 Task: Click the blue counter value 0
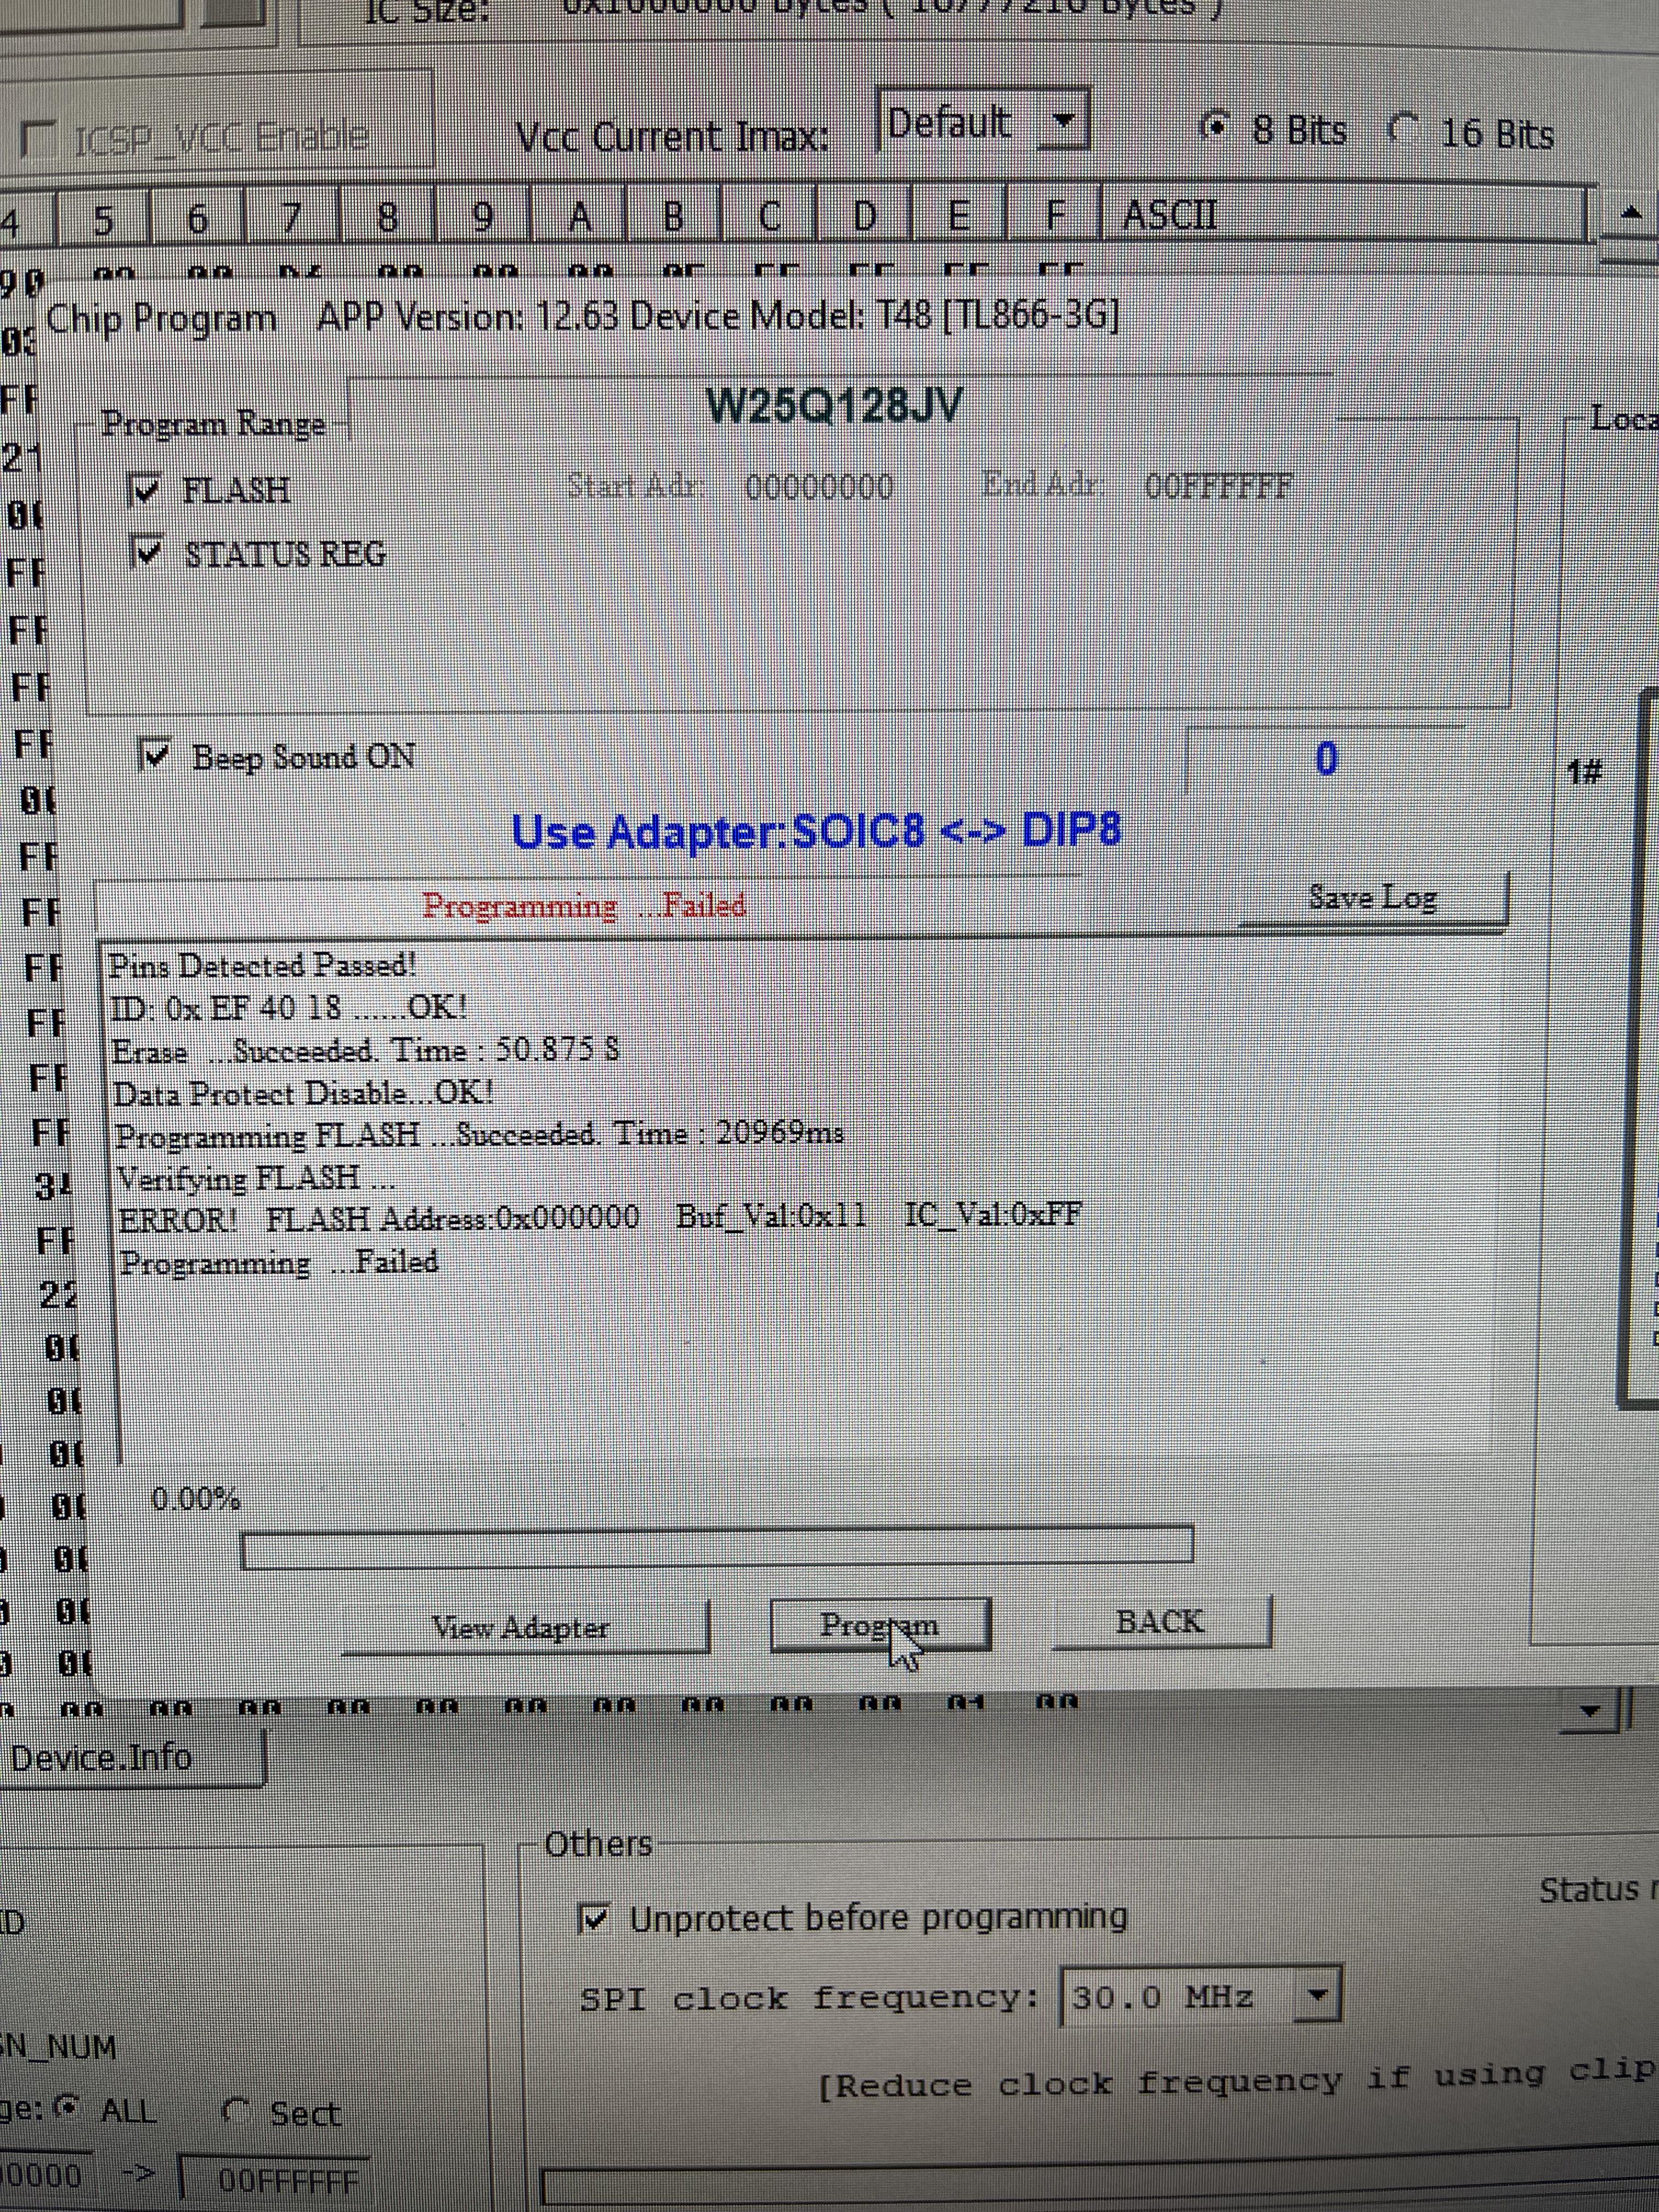click(x=1326, y=758)
